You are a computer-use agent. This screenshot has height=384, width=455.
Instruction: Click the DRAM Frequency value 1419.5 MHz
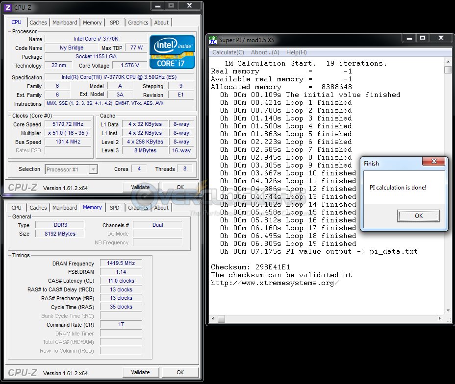(121, 263)
